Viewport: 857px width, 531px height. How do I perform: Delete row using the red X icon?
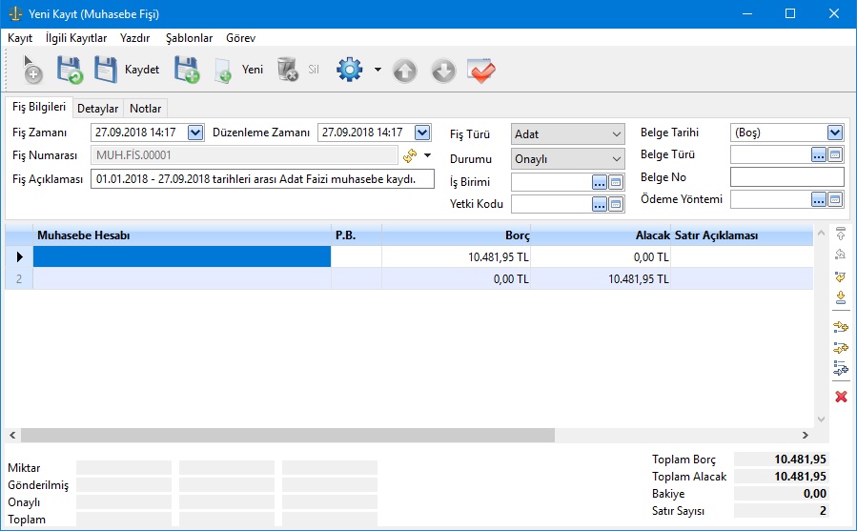(x=841, y=397)
